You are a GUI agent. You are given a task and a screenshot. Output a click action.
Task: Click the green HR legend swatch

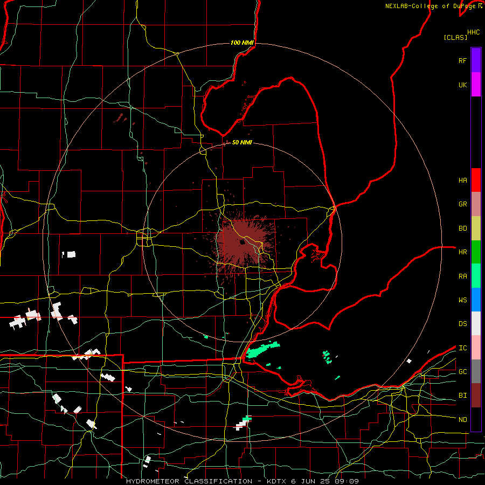coord(476,252)
